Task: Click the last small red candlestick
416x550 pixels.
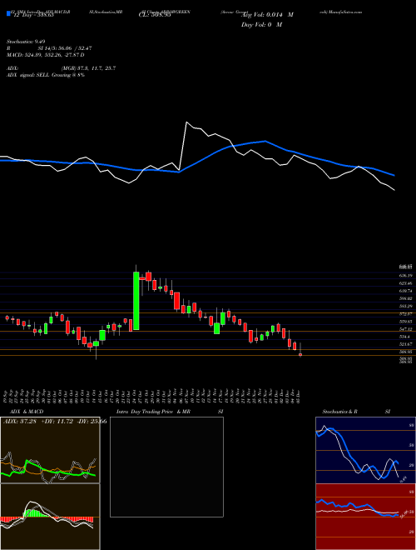Action: coord(300,355)
